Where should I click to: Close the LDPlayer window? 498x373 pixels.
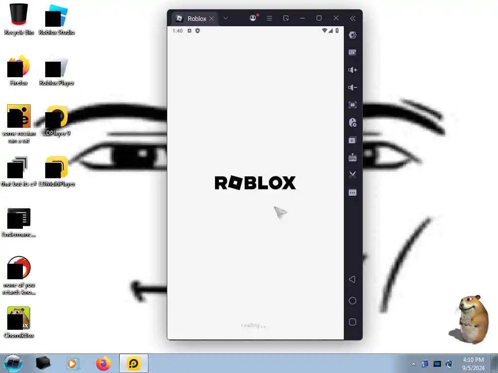coord(336,18)
